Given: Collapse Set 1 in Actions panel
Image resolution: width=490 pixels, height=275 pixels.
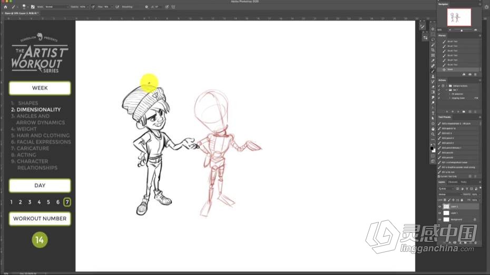Looking at the screenshot, I should [447, 90].
